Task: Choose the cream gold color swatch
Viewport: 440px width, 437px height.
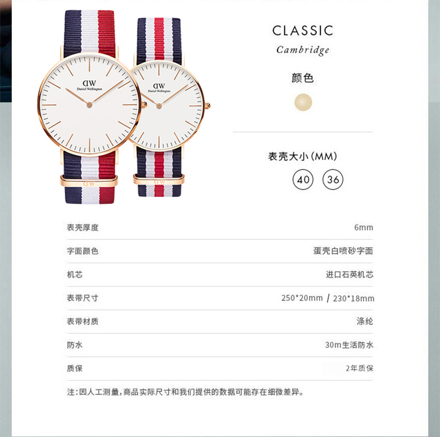Action: (303, 102)
